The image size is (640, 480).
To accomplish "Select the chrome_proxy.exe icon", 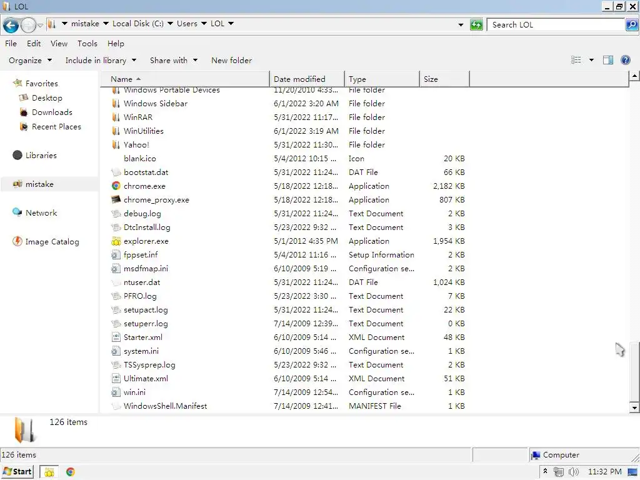I will pyautogui.click(x=116, y=199).
